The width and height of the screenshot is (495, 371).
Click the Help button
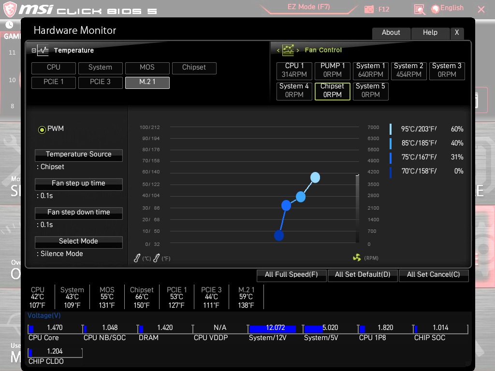[x=430, y=33]
